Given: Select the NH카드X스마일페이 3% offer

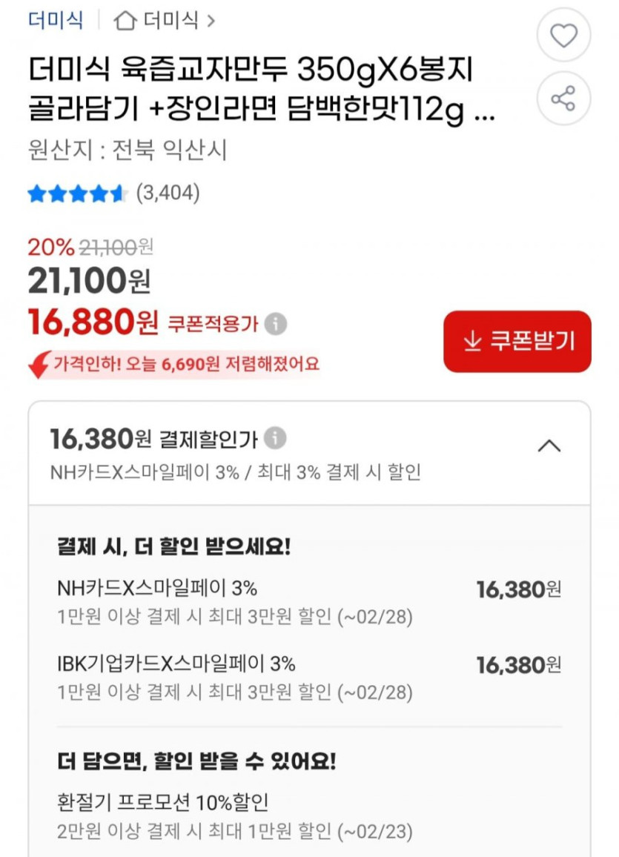Looking at the screenshot, I should [157, 589].
